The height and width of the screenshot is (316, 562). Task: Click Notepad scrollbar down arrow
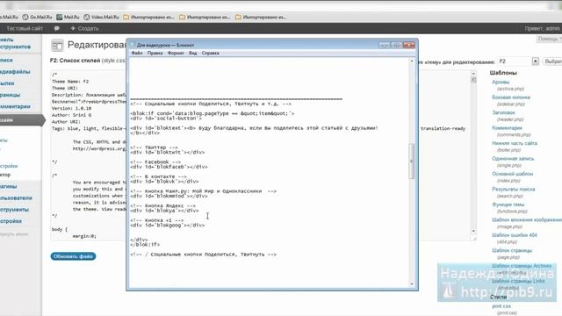click(x=412, y=284)
